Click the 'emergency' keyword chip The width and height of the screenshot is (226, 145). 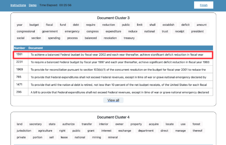tap(72, 31)
